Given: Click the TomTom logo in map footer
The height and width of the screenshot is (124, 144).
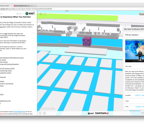Looking at the screenshot, I should 102,113.
